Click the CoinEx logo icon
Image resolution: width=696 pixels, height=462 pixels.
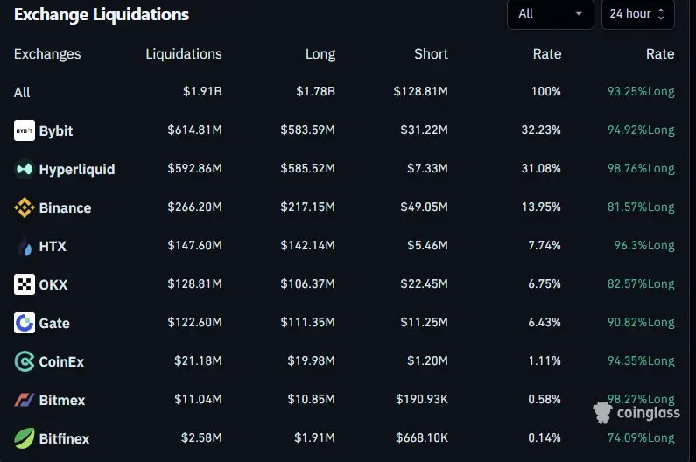click(x=25, y=361)
